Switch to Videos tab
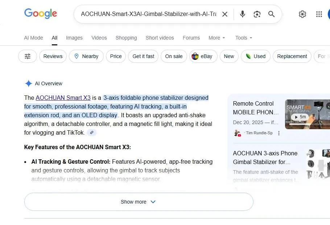 (99, 38)
